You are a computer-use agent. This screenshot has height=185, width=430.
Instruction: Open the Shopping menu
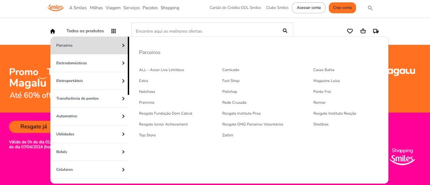(170, 7)
